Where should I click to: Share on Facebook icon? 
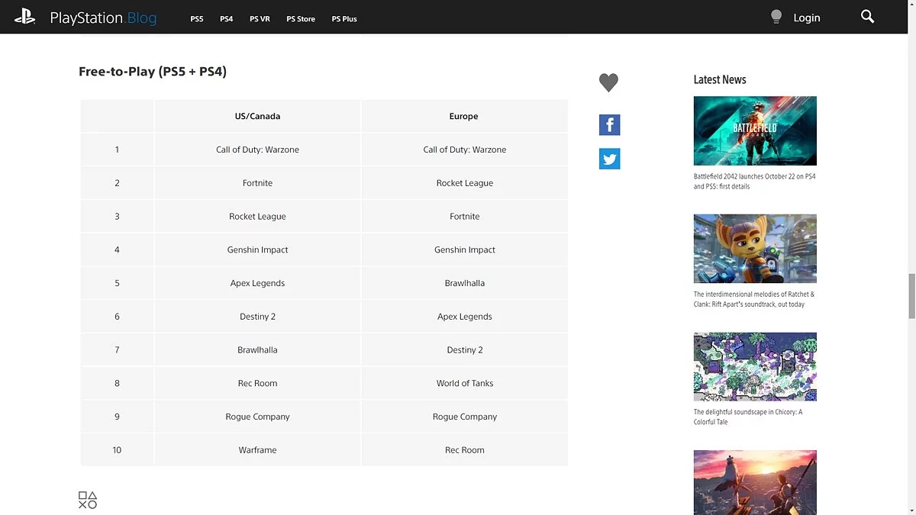pos(609,125)
